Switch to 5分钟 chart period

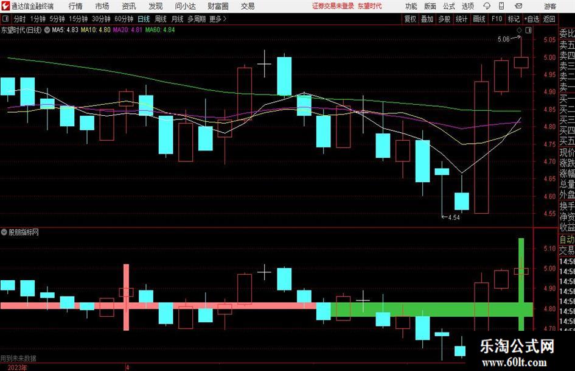point(57,19)
